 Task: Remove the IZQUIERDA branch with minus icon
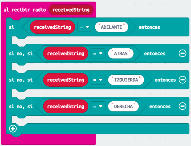pos(182,80)
